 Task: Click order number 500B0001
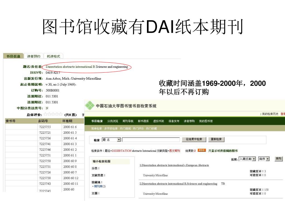(x=53, y=90)
